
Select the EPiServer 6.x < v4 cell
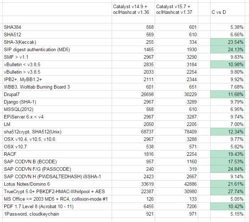tap(57, 117)
